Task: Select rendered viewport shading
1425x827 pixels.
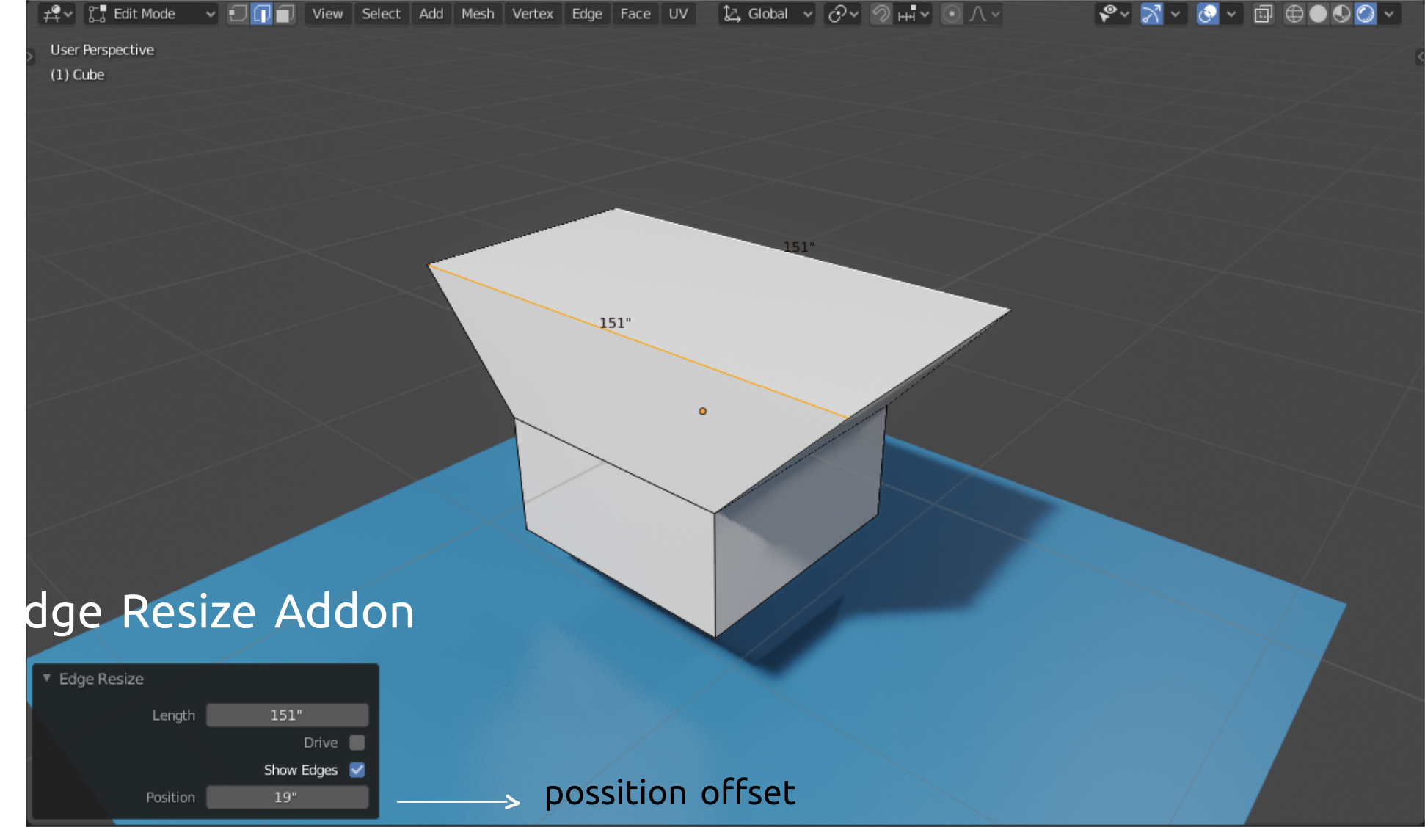Action: click(1365, 14)
